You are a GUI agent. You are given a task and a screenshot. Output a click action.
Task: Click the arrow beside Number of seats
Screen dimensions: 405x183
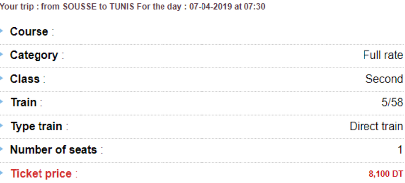coord(1,149)
